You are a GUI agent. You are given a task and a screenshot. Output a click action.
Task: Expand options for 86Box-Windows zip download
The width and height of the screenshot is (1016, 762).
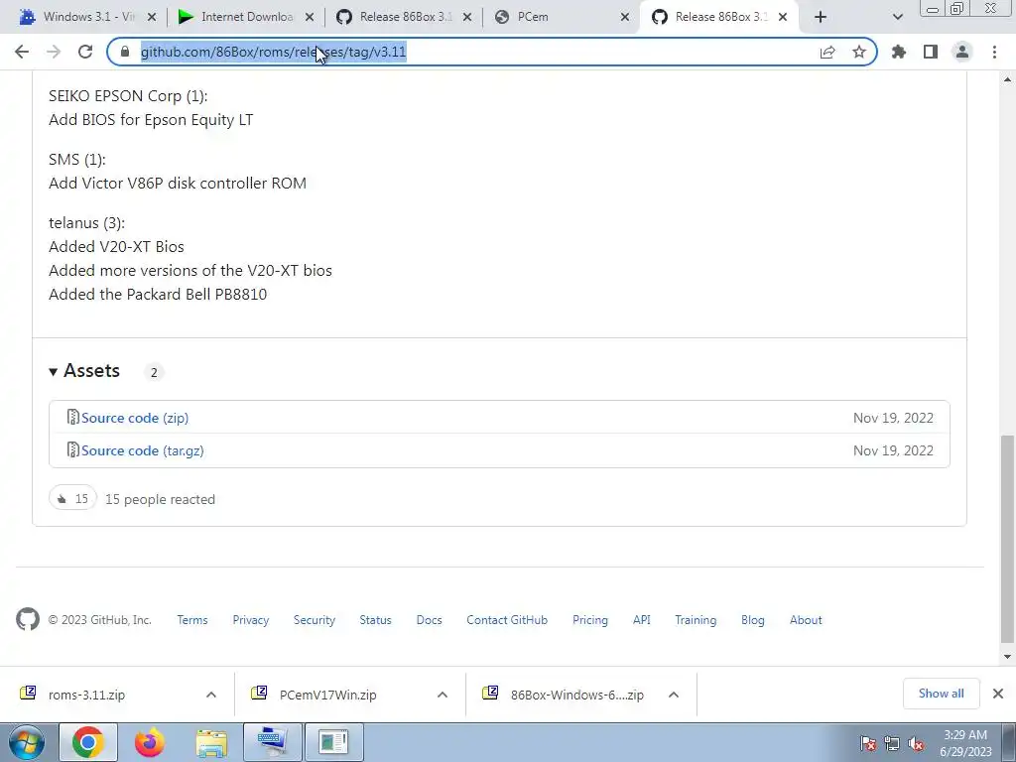click(674, 695)
